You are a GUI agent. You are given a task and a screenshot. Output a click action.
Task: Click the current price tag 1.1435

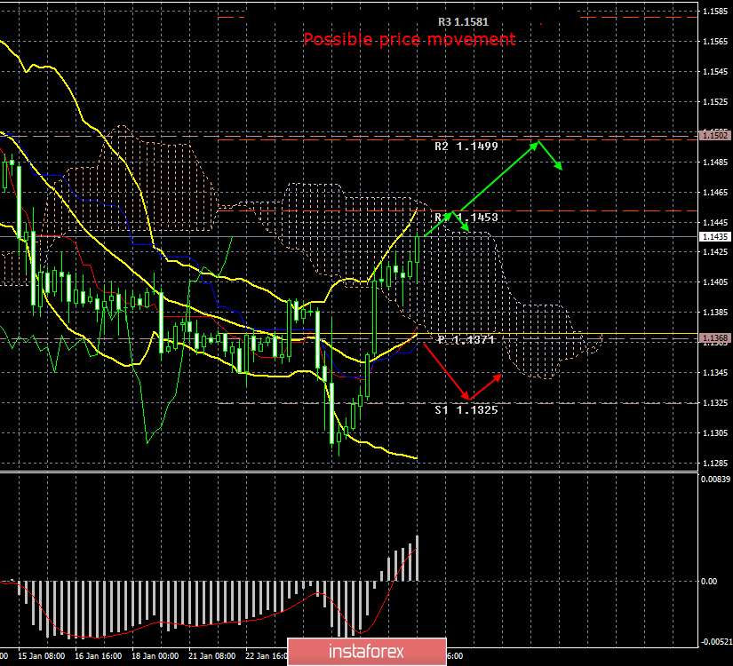tap(715, 237)
